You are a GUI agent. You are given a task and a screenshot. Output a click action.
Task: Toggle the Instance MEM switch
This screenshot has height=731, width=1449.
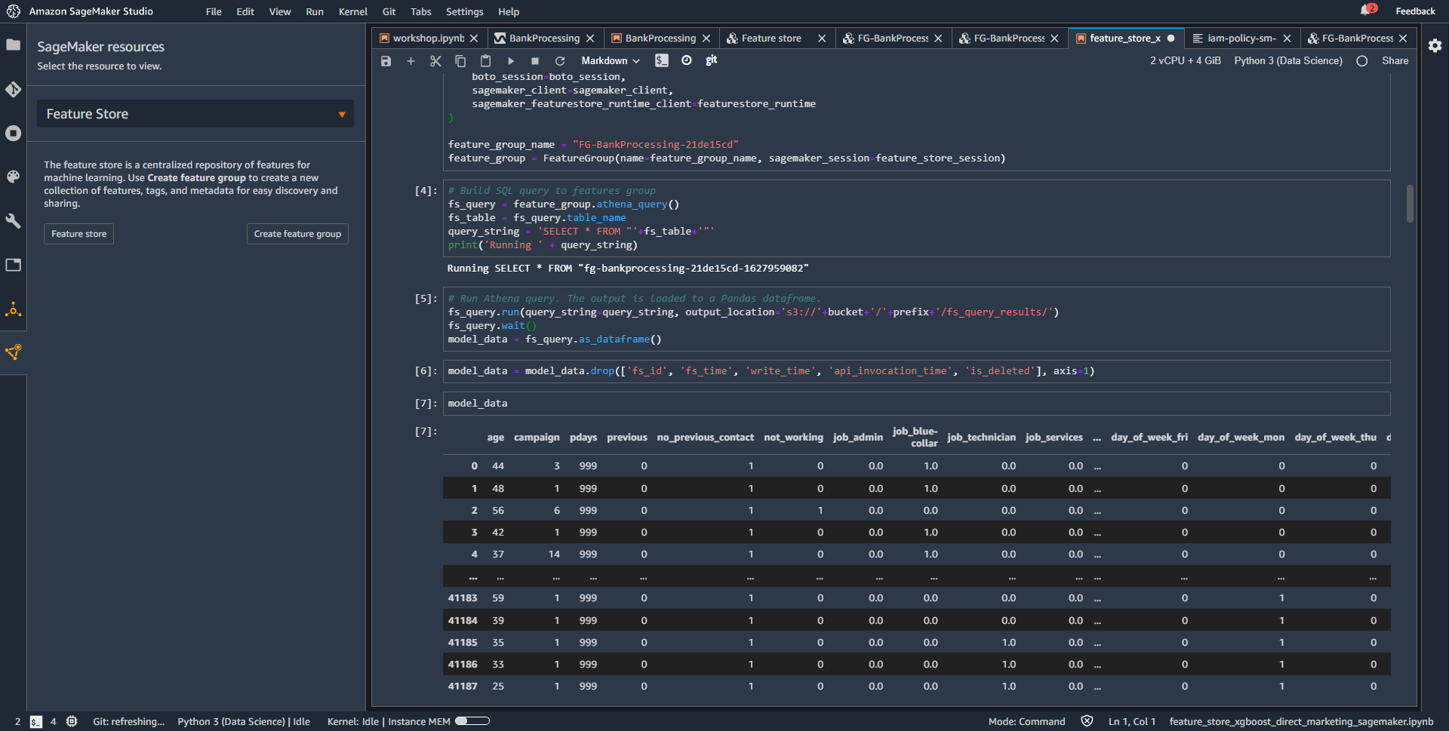click(x=472, y=721)
